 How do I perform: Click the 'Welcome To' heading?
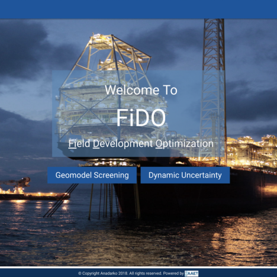click(141, 90)
